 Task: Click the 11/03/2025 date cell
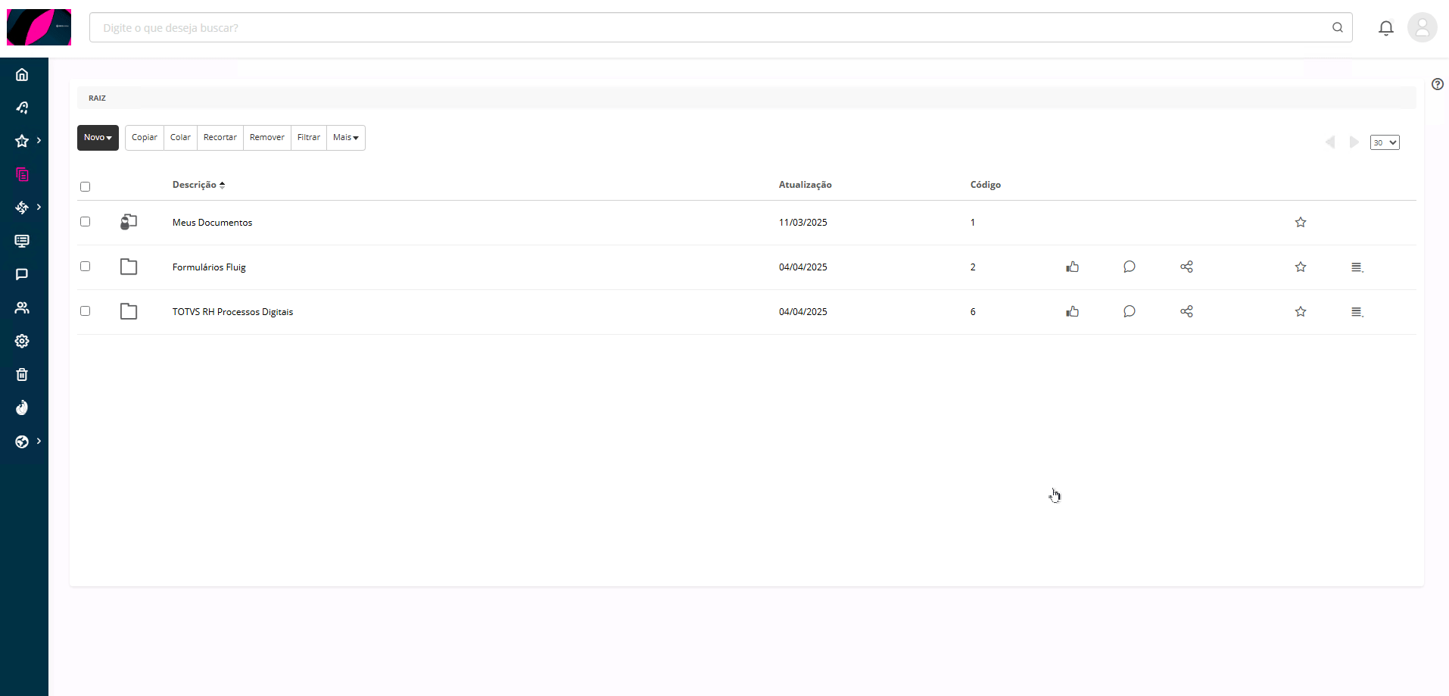[803, 223]
